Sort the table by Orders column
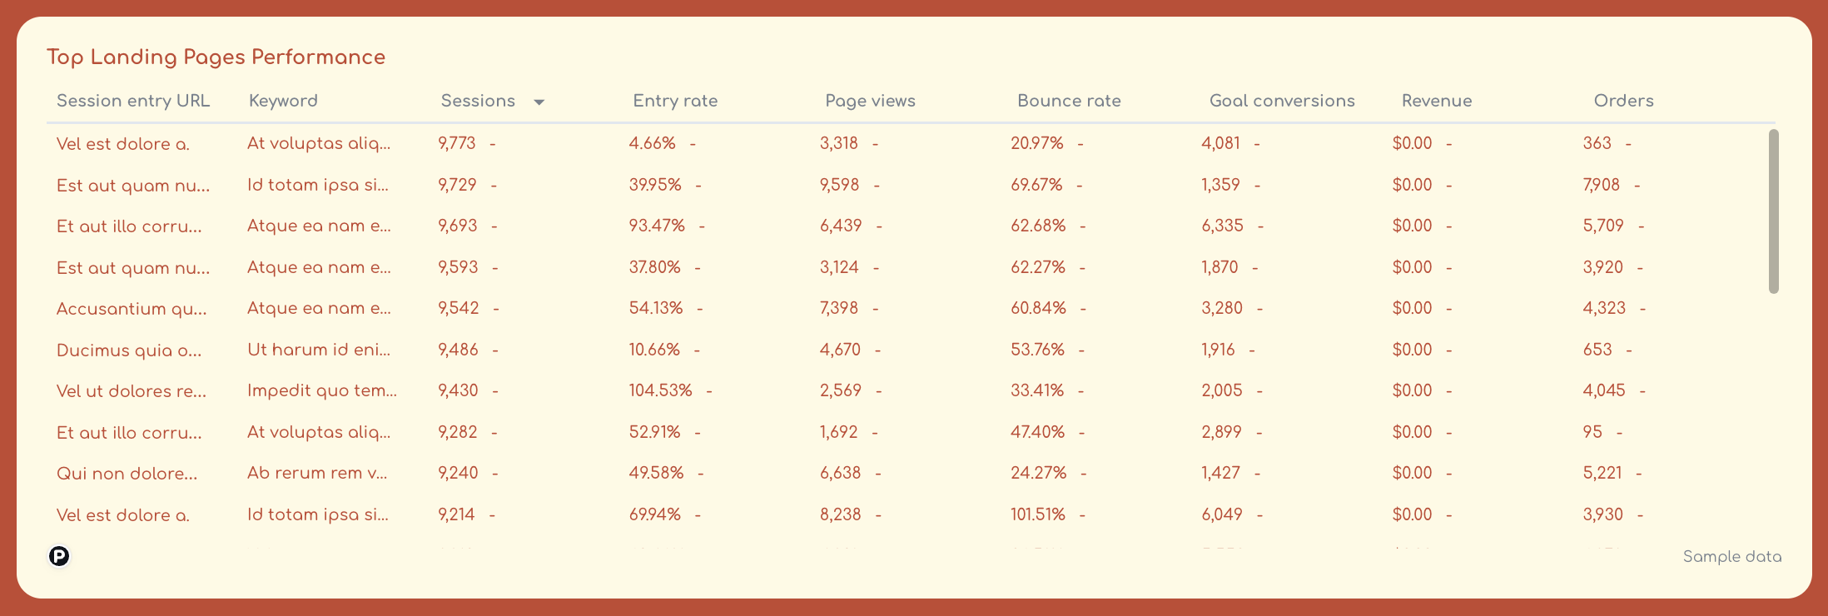The height and width of the screenshot is (616, 1828). tap(1623, 100)
